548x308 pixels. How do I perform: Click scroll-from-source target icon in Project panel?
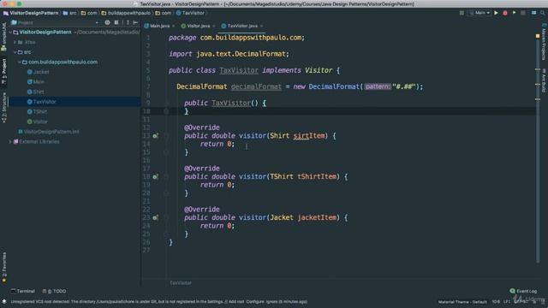107,22
